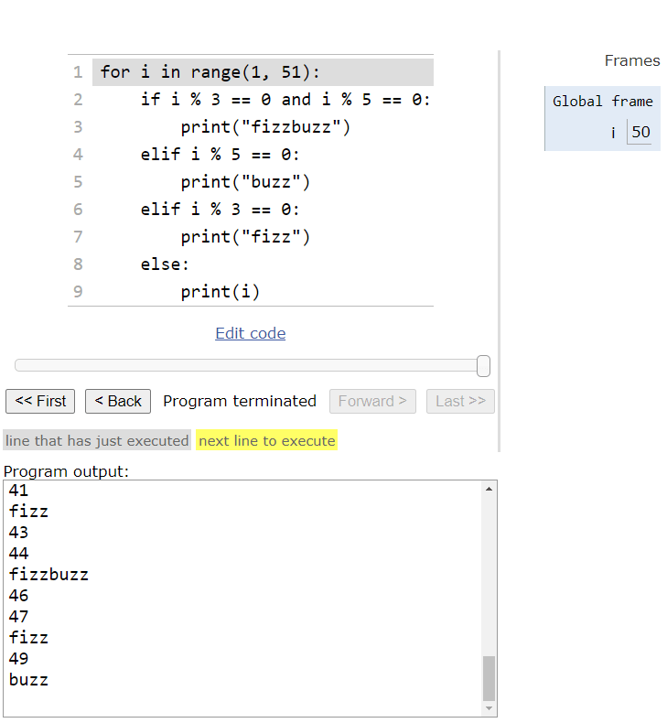Click the disabled Last button
Screen dimensions: 667x723
(x=460, y=401)
